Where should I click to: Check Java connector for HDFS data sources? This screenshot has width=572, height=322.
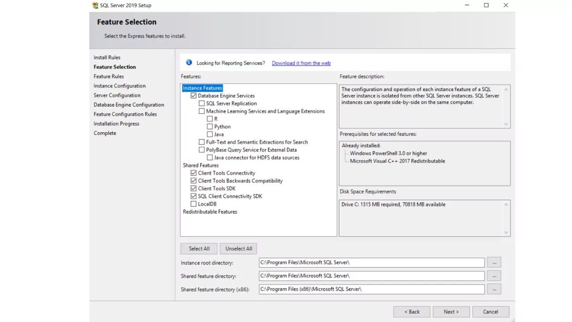coord(210,157)
